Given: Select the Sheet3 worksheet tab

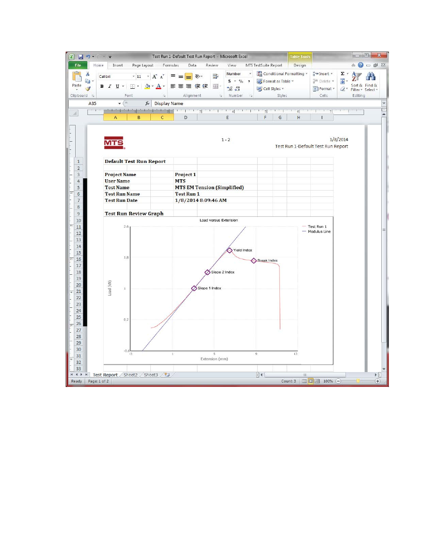Looking at the screenshot, I should pyautogui.click(x=151, y=375).
